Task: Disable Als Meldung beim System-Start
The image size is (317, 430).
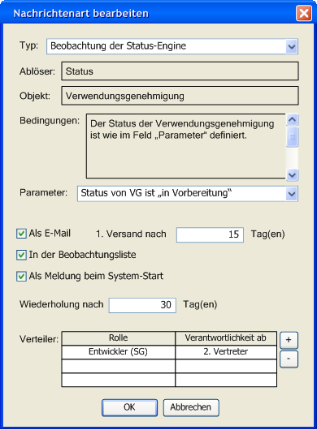Action: pos(21,276)
